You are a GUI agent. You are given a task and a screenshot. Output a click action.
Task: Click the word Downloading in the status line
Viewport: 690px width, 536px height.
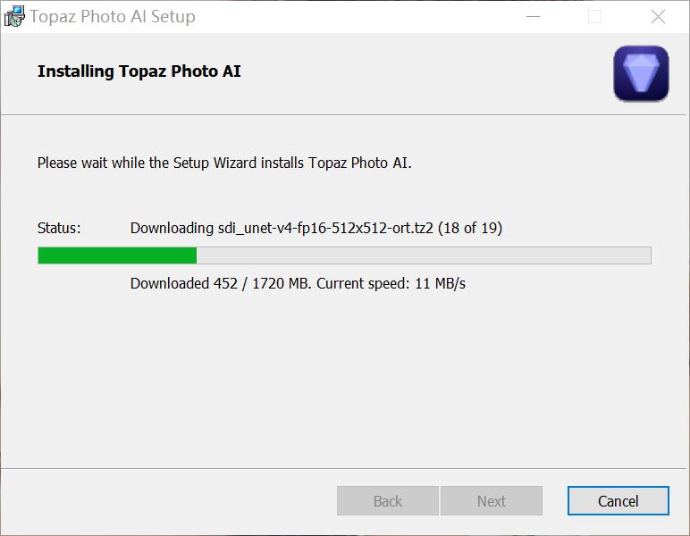[172, 229]
